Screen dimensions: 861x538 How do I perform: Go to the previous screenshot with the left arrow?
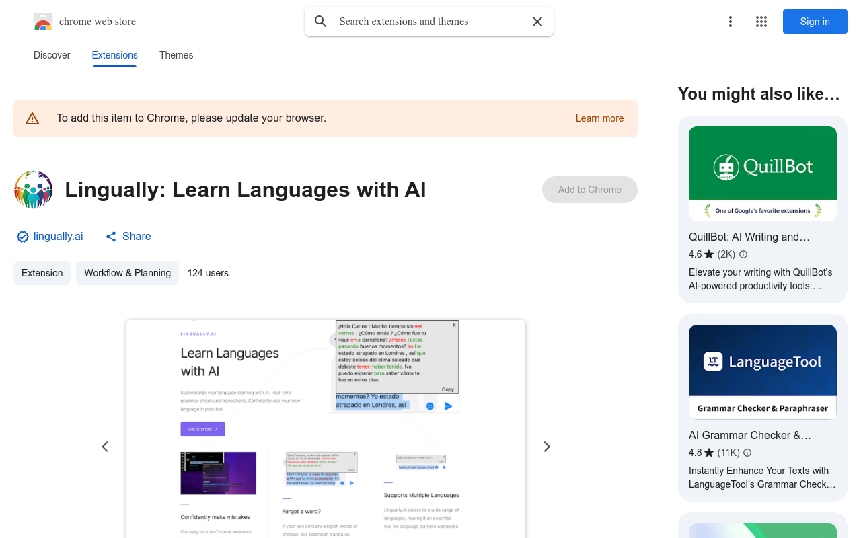point(105,447)
